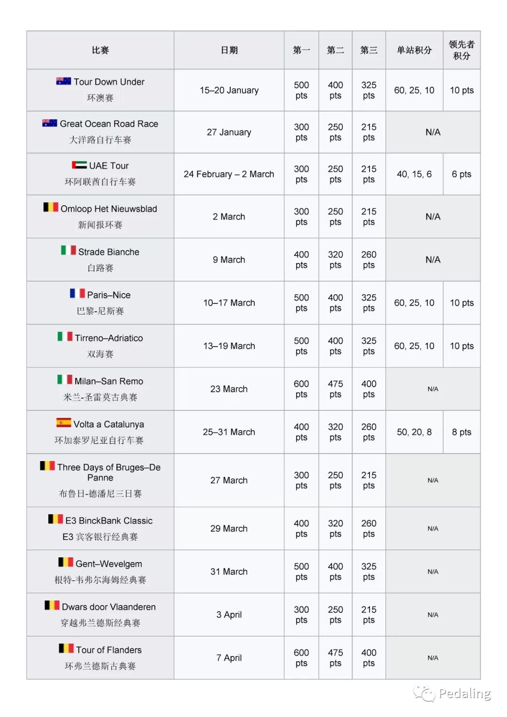This screenshot has width=507, height=717.
Task: Click the Australian flag beside Tour Down Under
Action: click(x=63, y=81)
